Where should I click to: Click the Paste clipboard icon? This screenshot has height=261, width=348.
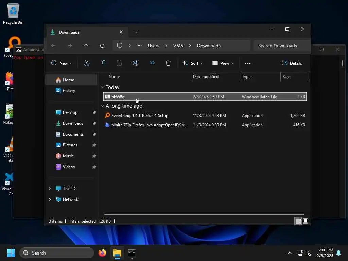tap(119, 63)
